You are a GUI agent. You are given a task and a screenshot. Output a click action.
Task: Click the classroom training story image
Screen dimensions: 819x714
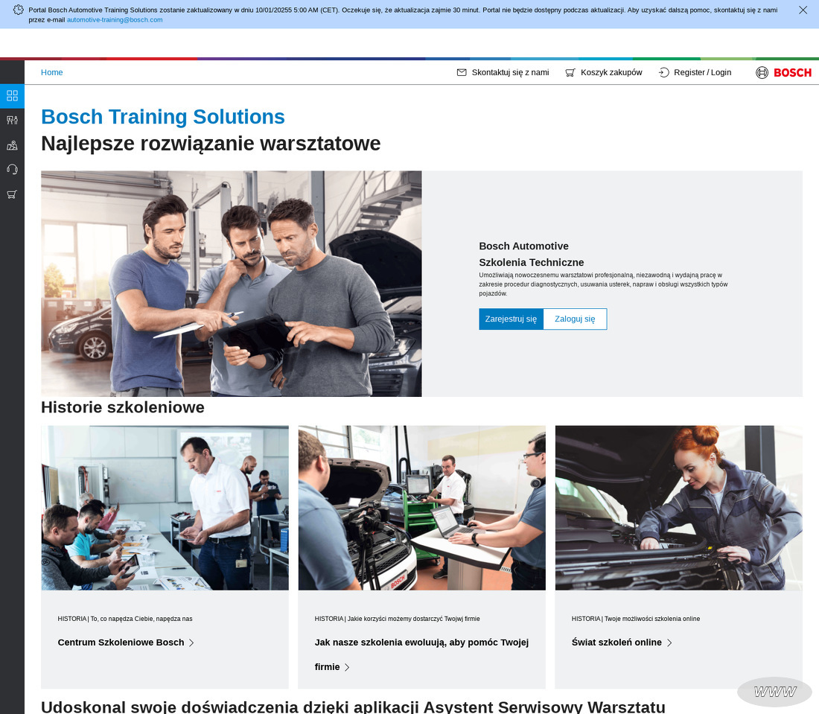coord(165,508)
